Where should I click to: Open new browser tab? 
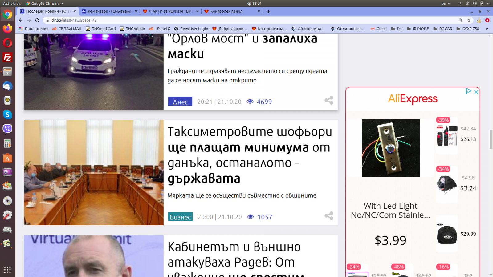[269, 11]
